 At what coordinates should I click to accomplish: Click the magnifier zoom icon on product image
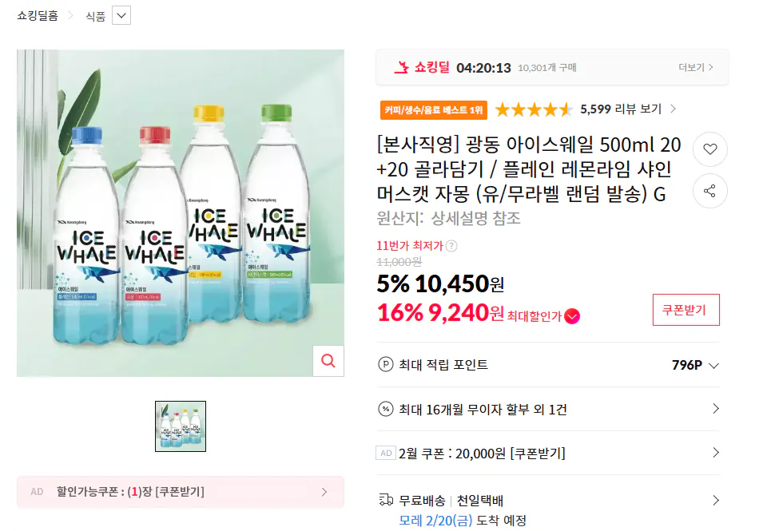click(328, 361)
